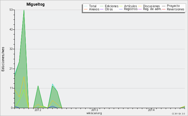Click the 'Total' legend entry

point(90,6)
